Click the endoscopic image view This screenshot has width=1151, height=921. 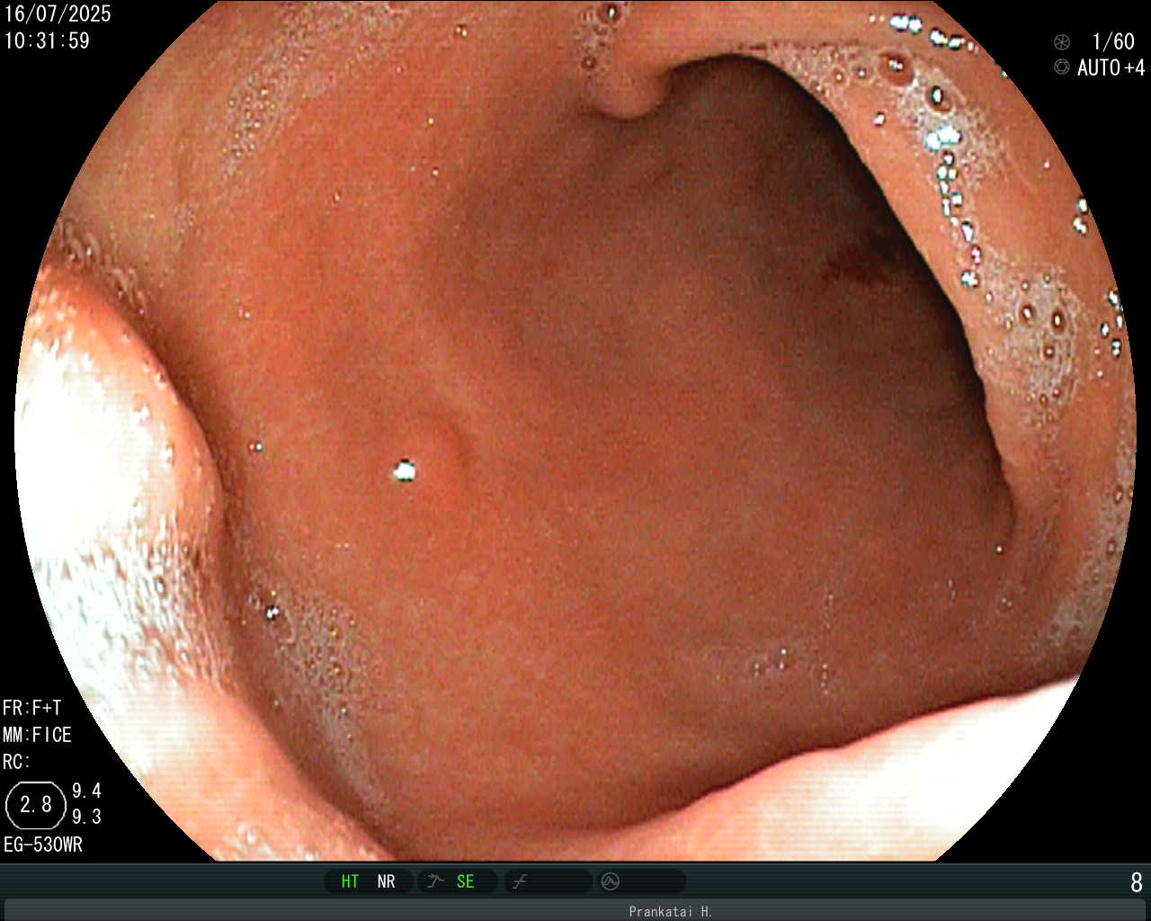[x=575, y=430]
